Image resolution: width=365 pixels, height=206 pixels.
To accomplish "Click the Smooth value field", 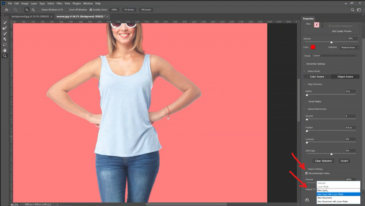I will pos(350,116).
